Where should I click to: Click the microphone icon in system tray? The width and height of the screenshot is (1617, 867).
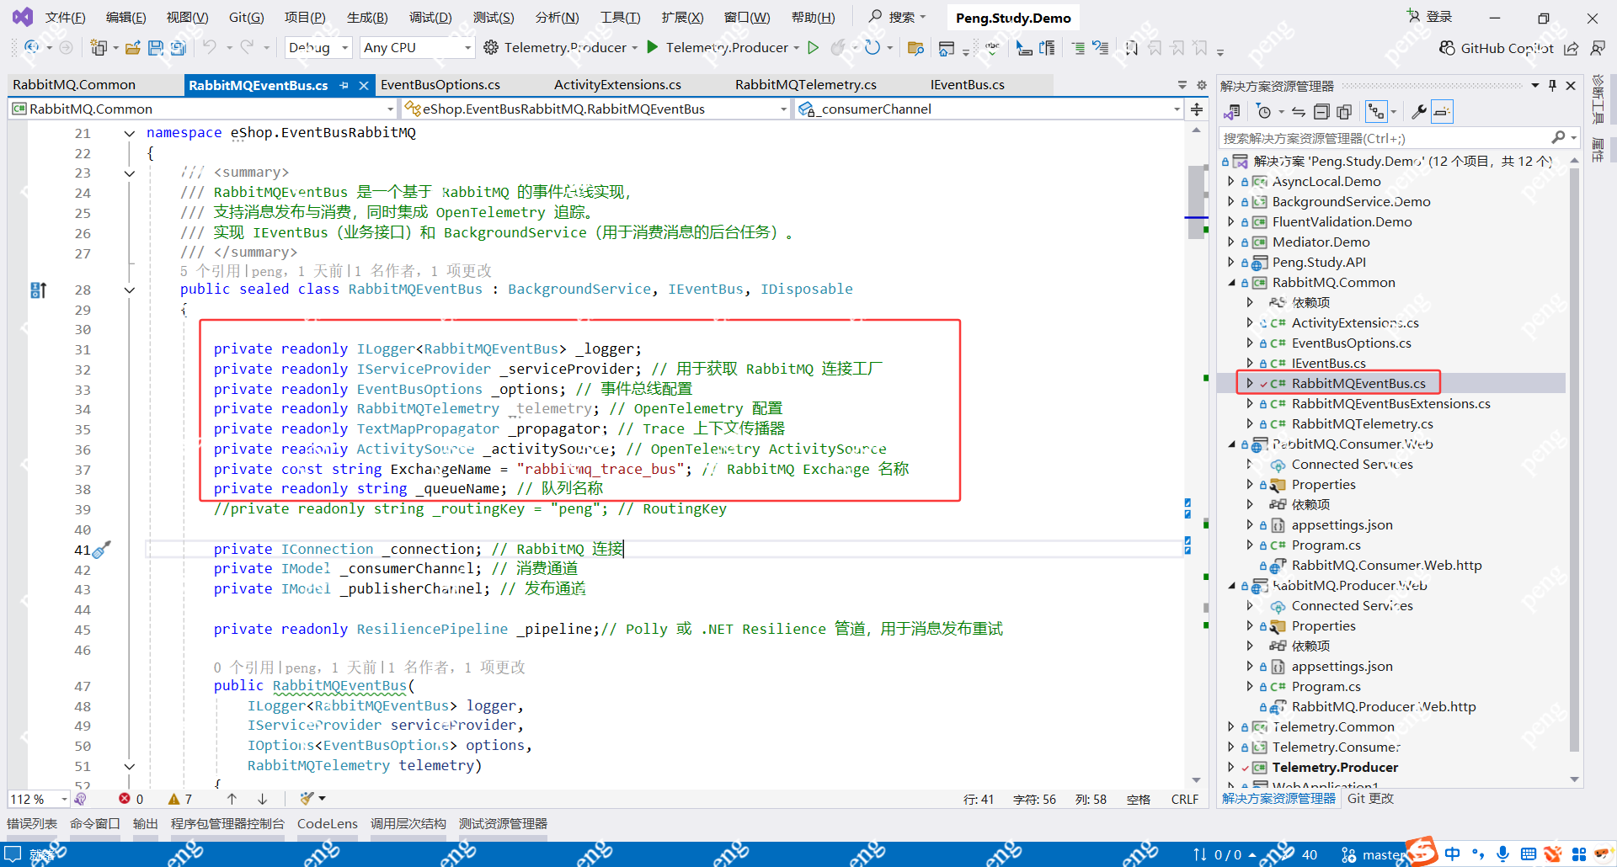coord(1503,854)
